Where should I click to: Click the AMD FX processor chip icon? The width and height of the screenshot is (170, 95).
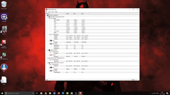(49, 50)
